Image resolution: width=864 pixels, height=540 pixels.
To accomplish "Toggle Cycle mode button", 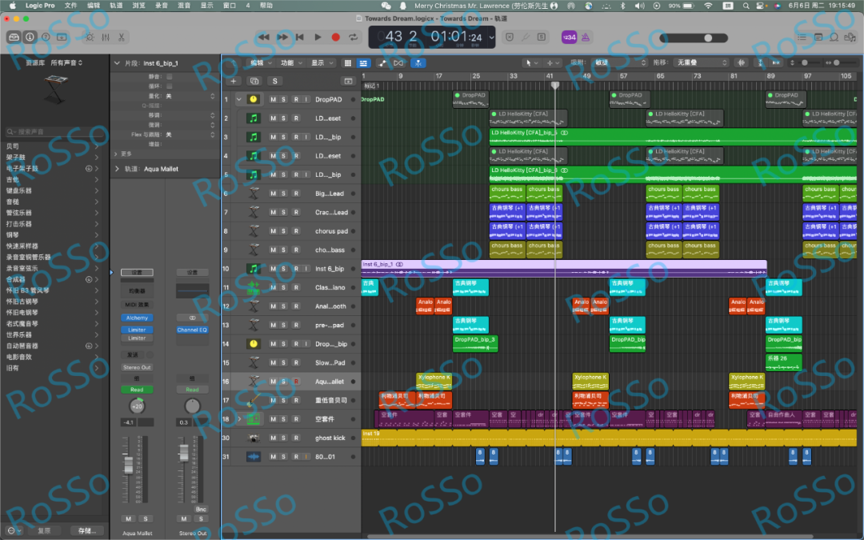I will [354, 37].
